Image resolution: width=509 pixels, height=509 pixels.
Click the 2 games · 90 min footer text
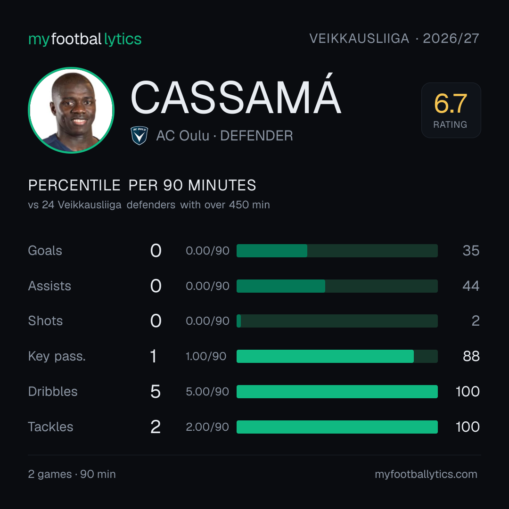tap(72, 474)
